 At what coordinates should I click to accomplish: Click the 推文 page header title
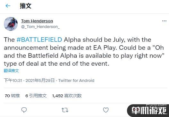tap(26, 6)
